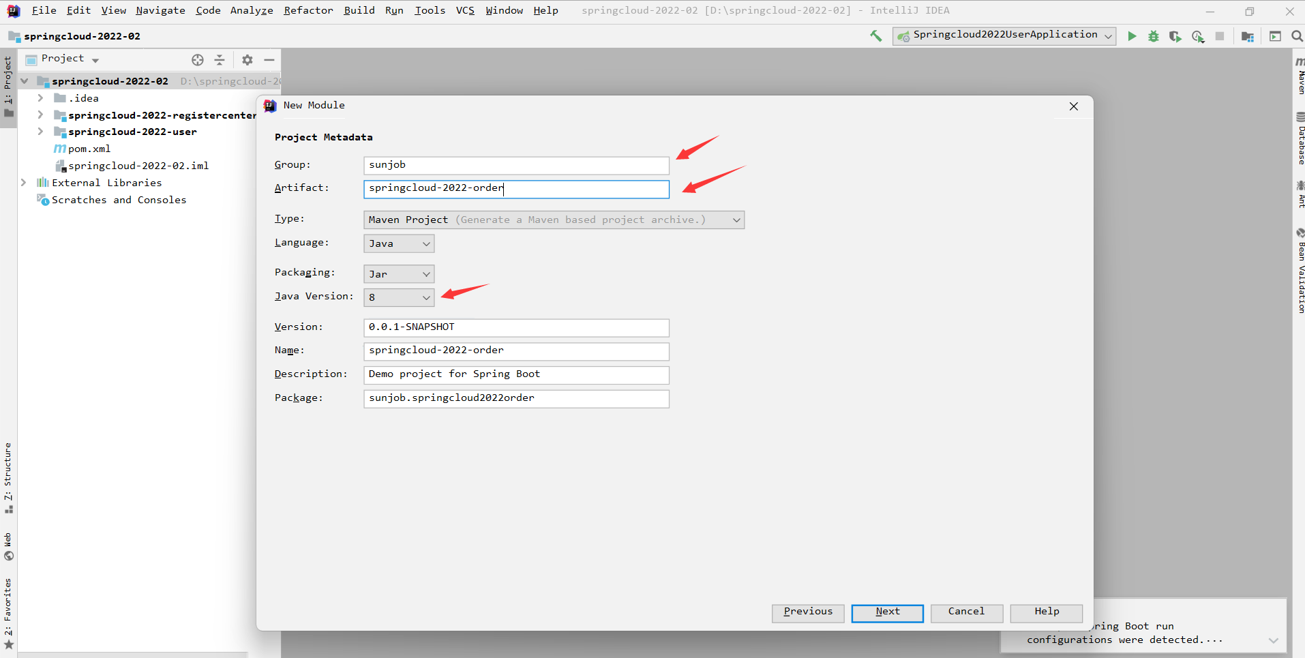This screenshot has height=658, width=1305.
Task: Open the Packaging Jar dropdown
Action: click(399, 274)
